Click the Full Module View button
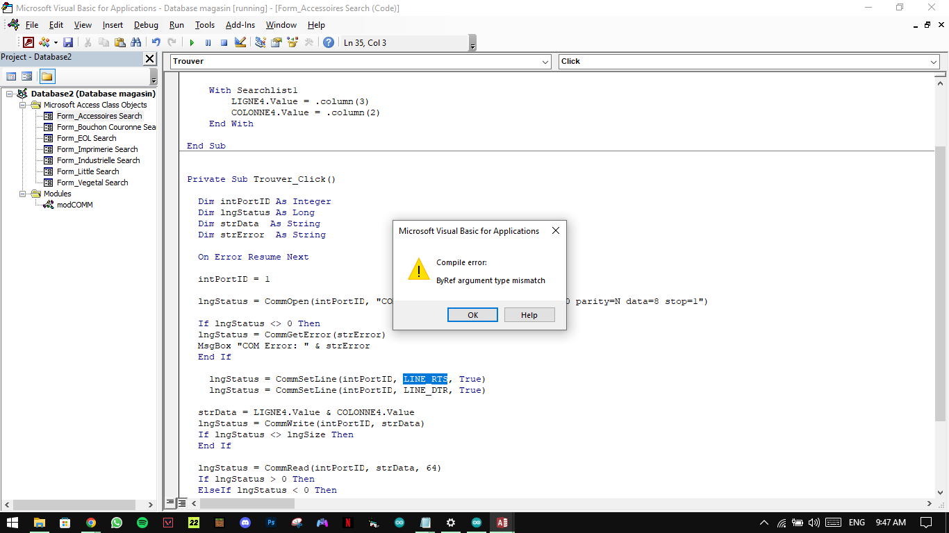Image resolution: width=949 pixels, height=533 pixels. pos(182,502)
